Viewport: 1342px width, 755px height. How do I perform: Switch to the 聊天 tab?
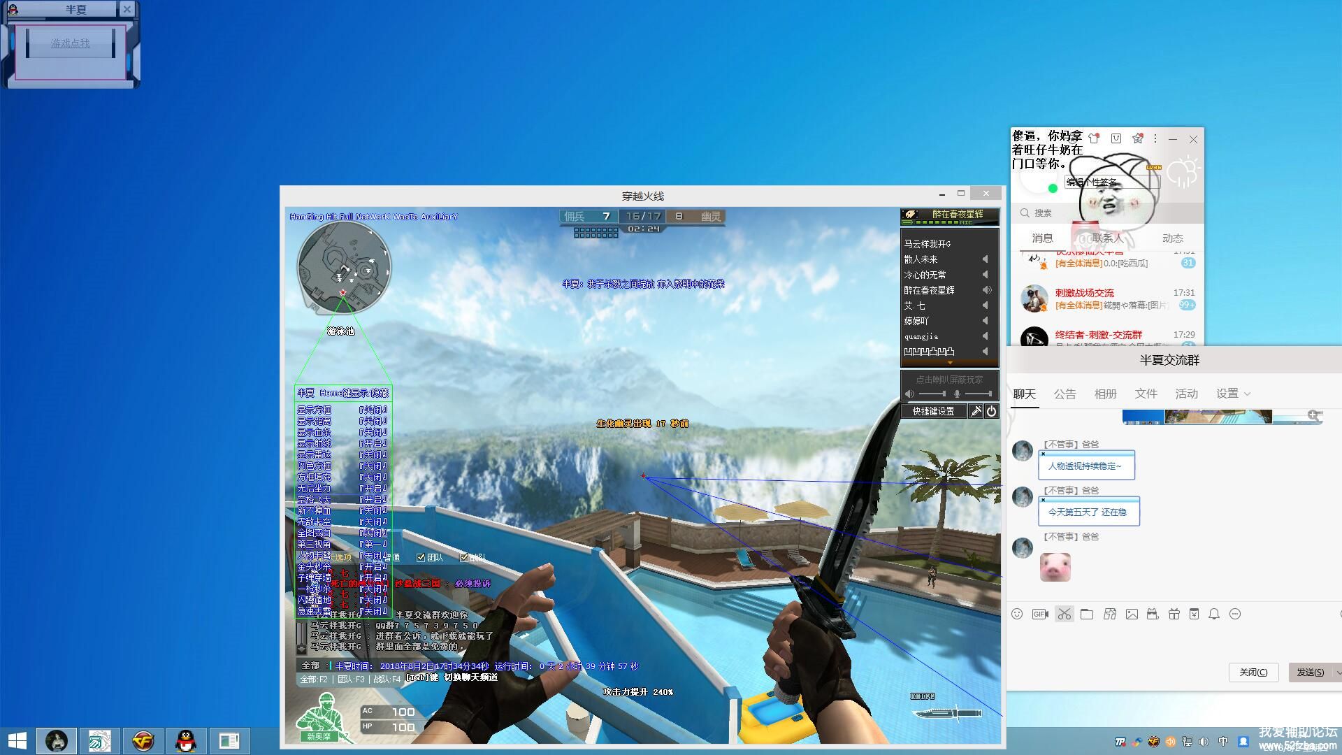pyautogui.click(x=1024, y=394)
